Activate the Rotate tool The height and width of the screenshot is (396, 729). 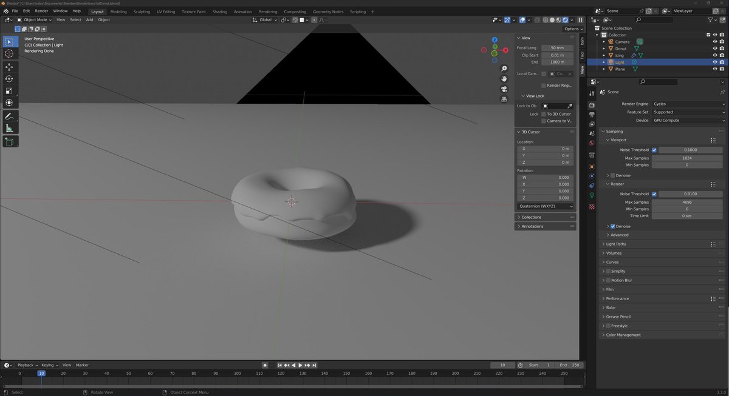pos(10,79)
